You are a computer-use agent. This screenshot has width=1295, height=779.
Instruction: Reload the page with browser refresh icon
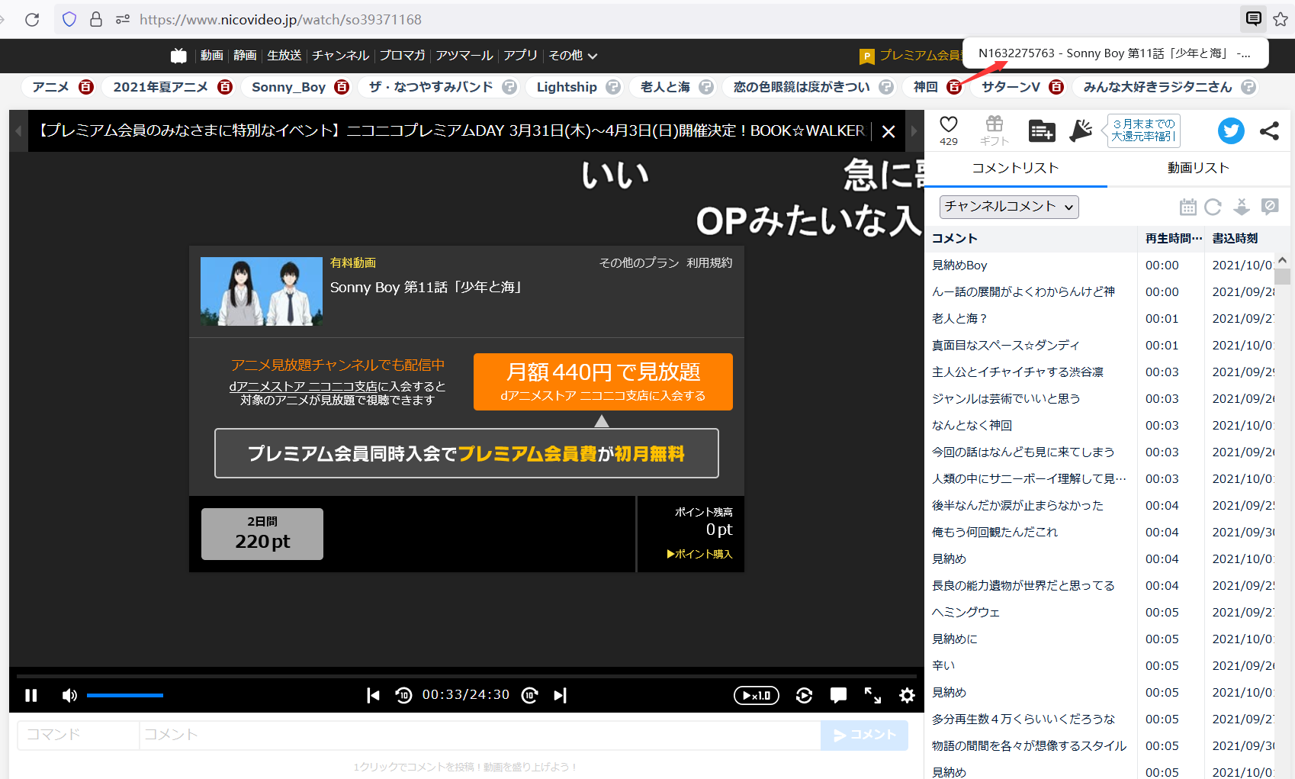[32, 19]
